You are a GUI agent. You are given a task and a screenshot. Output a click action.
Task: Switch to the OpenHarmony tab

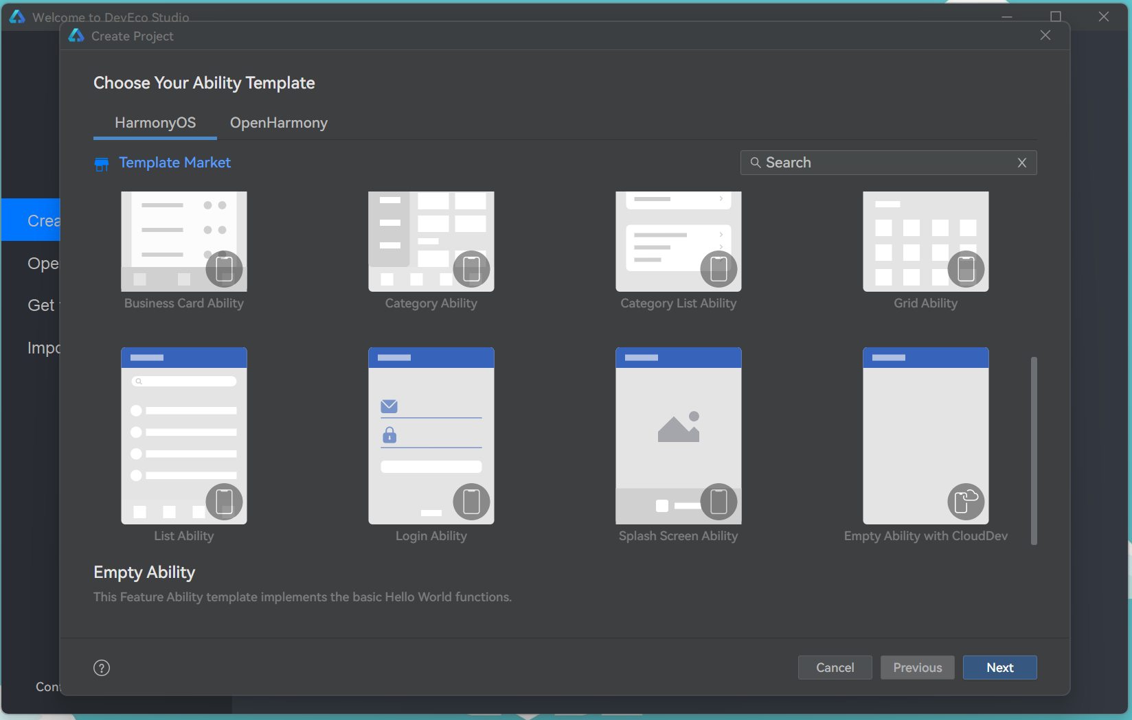point(279,123)
